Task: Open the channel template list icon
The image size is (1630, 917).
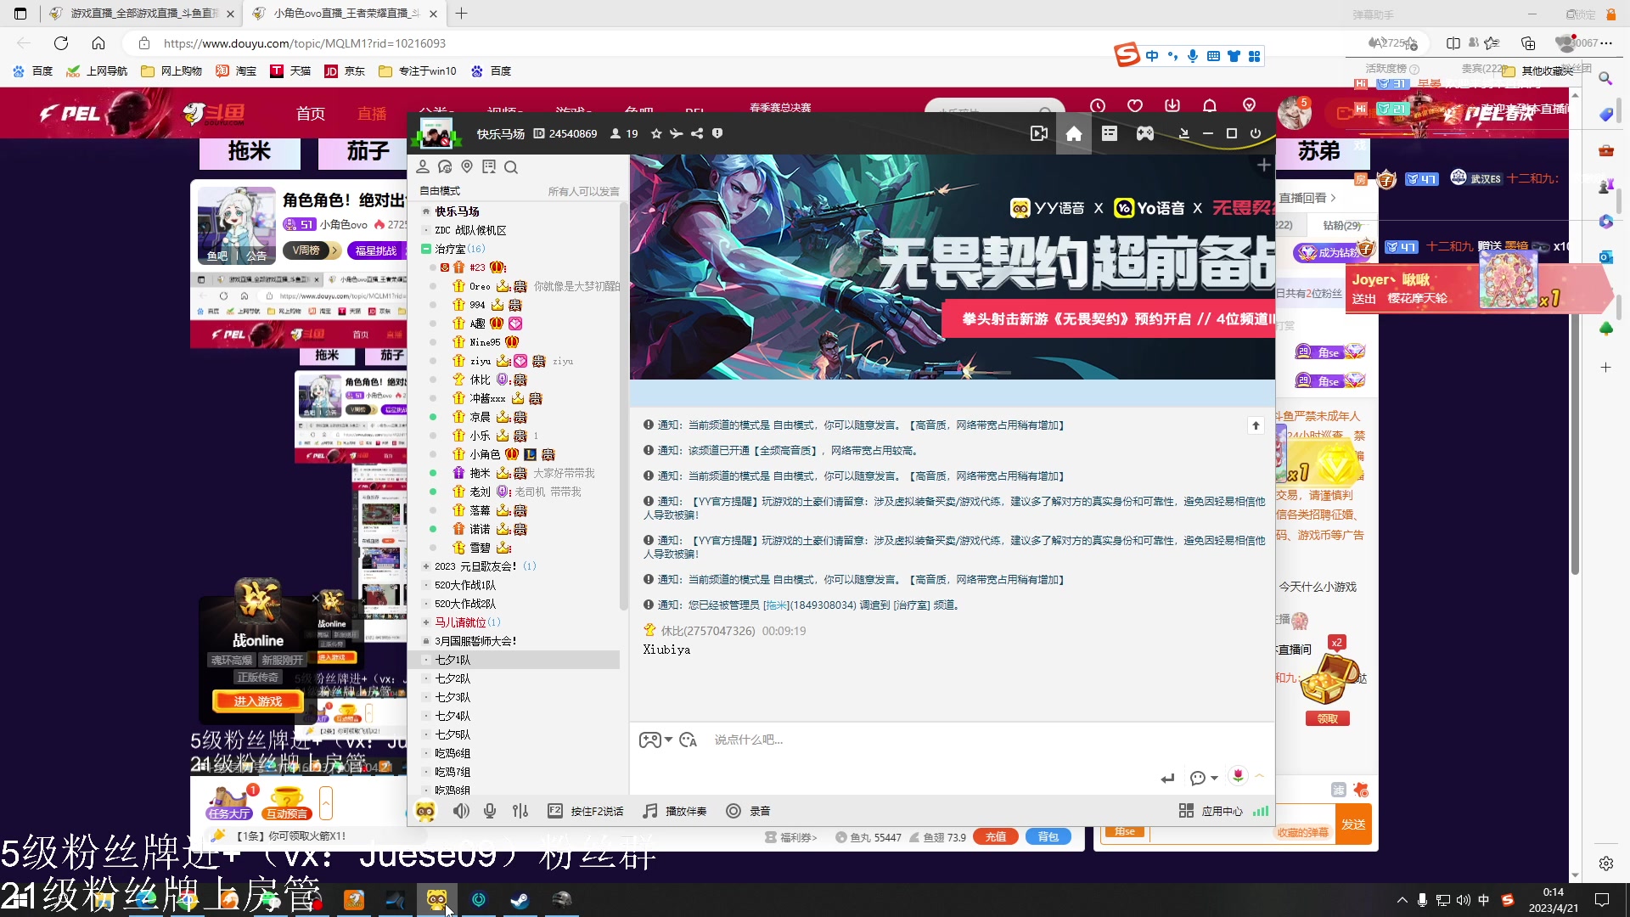Action: (x=1110, y=134)
